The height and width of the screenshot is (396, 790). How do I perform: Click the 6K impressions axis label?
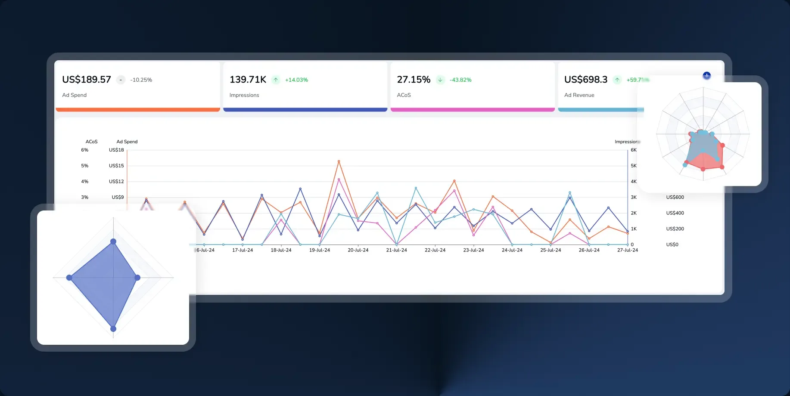click(x=634, y=150)
